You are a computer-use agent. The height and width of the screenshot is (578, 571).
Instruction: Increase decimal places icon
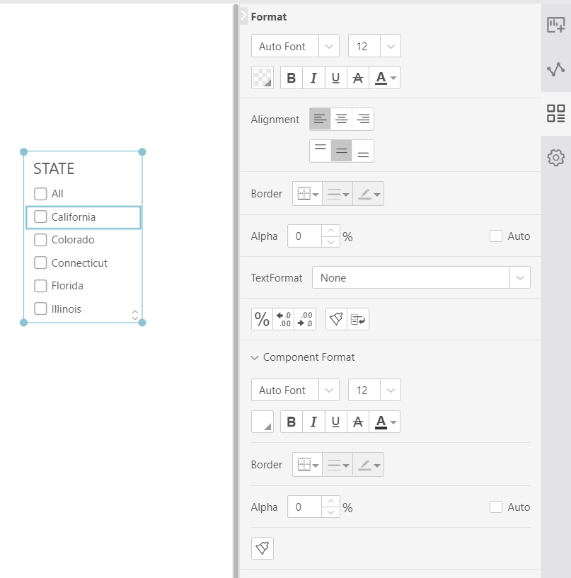pyautogui.click(x=284, y=320)
